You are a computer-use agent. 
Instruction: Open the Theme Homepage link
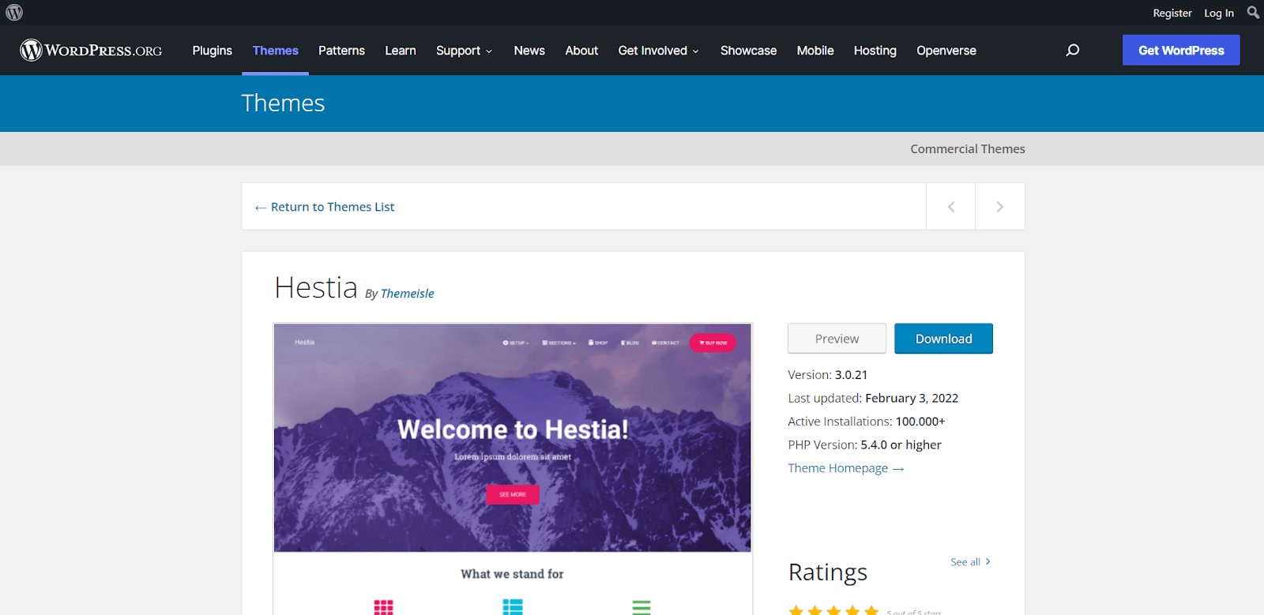845,468
